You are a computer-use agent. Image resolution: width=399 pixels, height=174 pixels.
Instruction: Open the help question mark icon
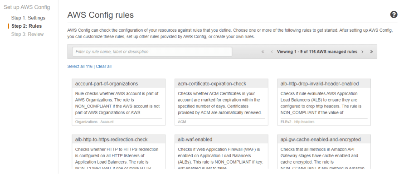[x=394, y=15]
